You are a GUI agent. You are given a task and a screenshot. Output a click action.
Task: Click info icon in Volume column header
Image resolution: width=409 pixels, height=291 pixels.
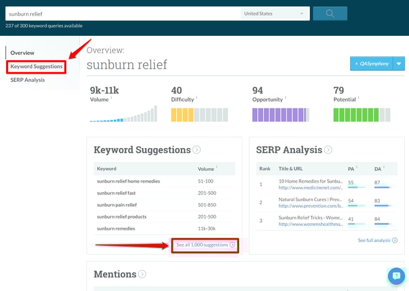[x=217, y=167]
